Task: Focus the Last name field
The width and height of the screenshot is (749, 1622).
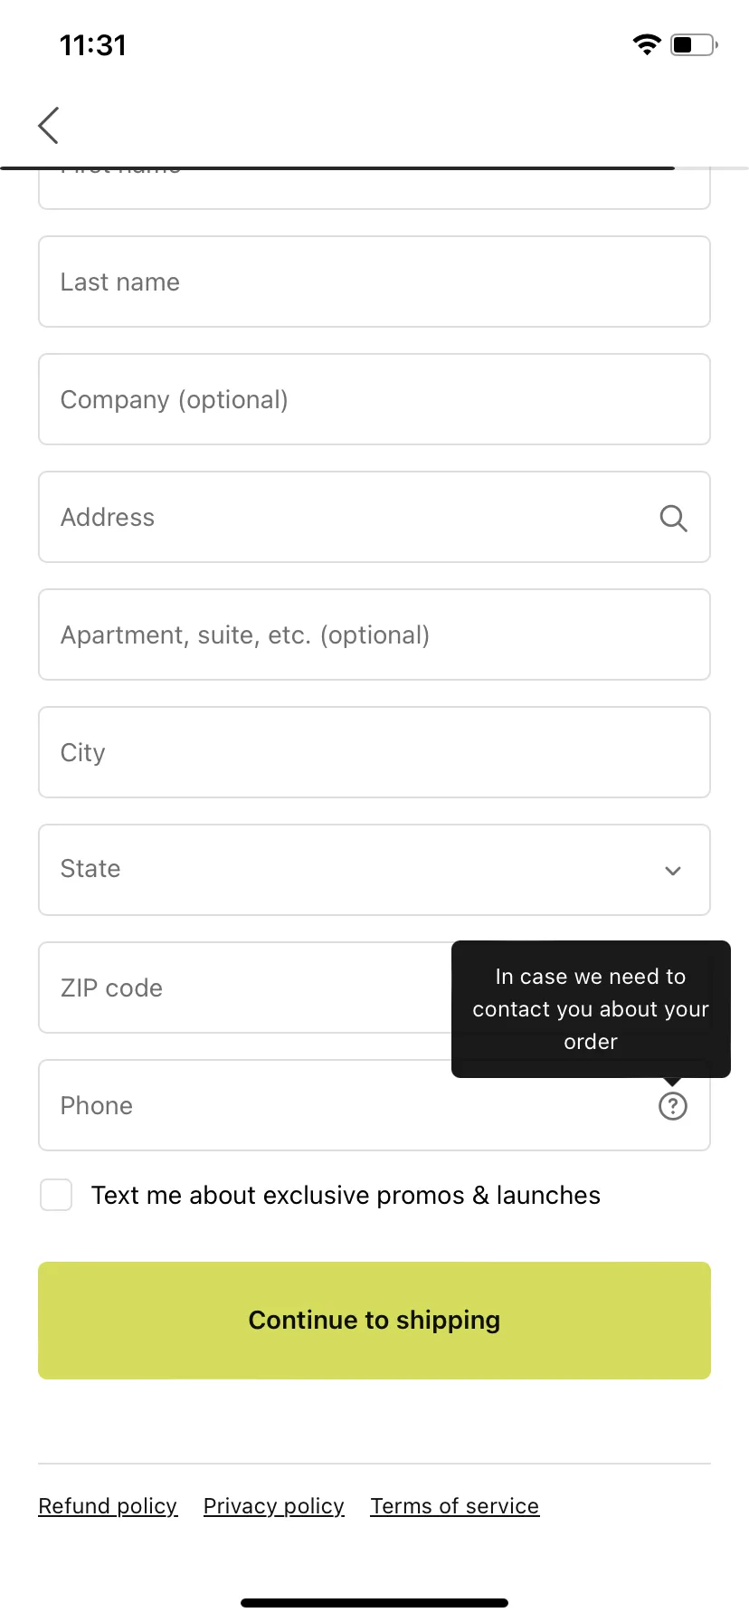Action: (x=374, y=281)
